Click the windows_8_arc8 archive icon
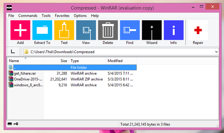224x133 pixels. tap(11, 85)
